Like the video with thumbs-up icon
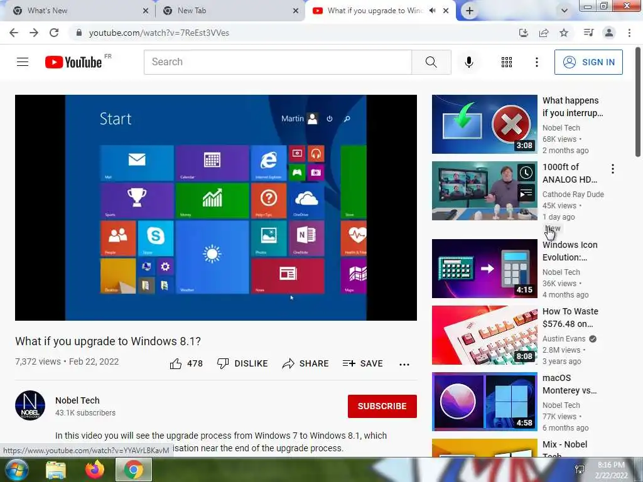This screenshot has width=643, height=482. [x=176, y=363]
